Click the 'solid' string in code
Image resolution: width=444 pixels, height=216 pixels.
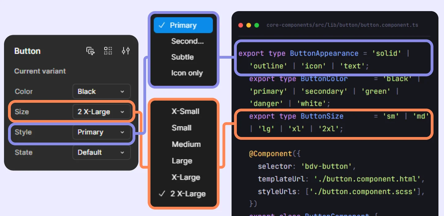pyautogui.click(x=387, y=53)
